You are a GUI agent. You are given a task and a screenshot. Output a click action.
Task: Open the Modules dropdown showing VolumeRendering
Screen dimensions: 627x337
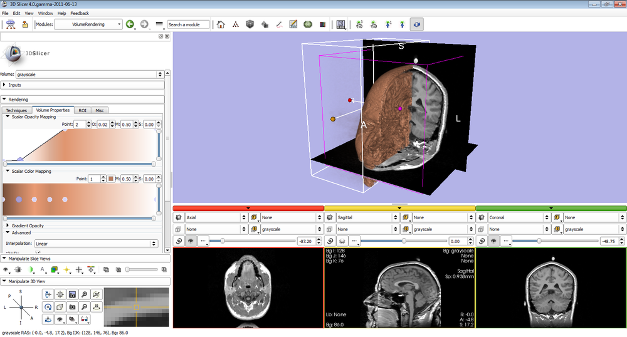(x=88, y=24)
